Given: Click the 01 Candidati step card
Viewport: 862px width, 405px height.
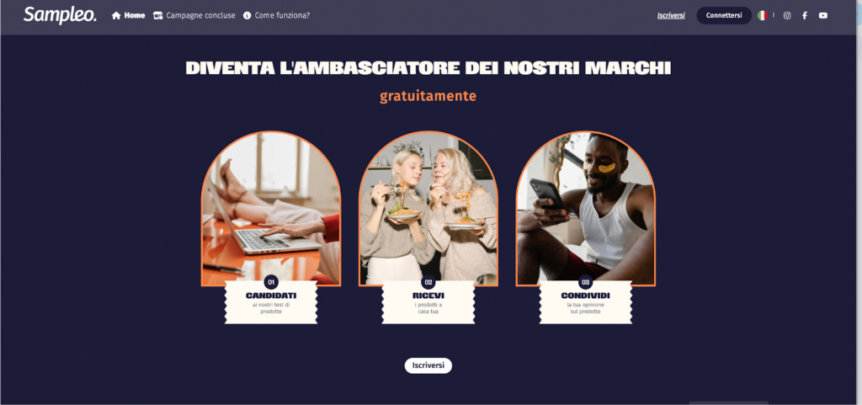Looking at the screenshot, I should [x=271, y=301].
